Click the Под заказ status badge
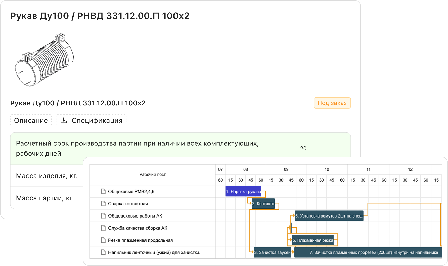The height and width of the screenshot is (266, 448). tap(332, 103)
